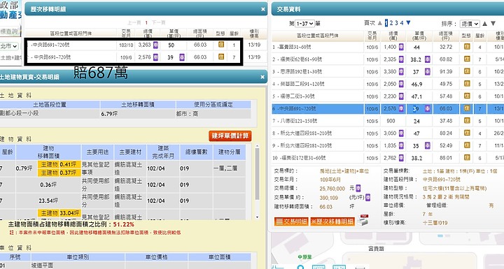This screenshot has width=504, height=269.
Task: Open the 總價 sort order dropdown
Action: coord(470,24)
